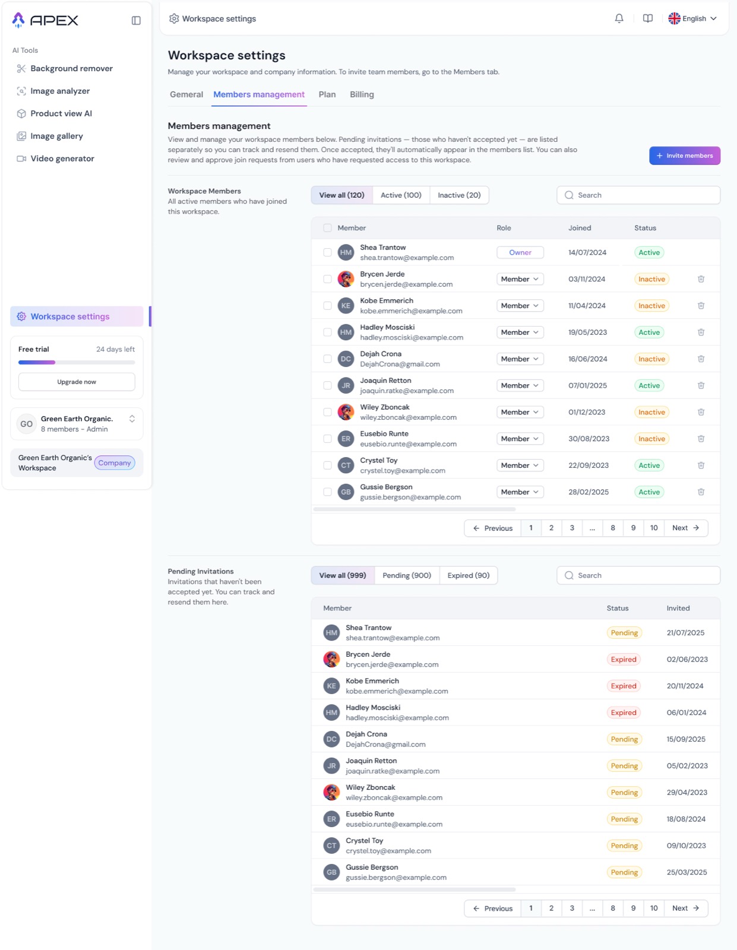The image size is (737, 950).
Task: Switch to the Gemeral tab
Action: click(186, 94)
